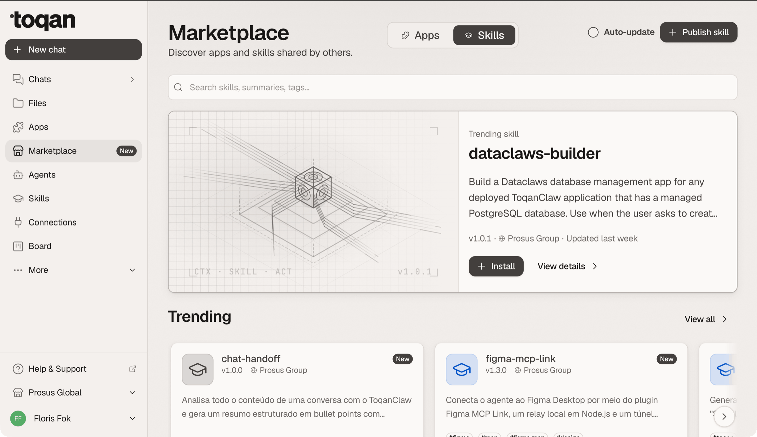Screen dimensions: 757x437
Task: Click the Trending section heading
Action: 200,316
